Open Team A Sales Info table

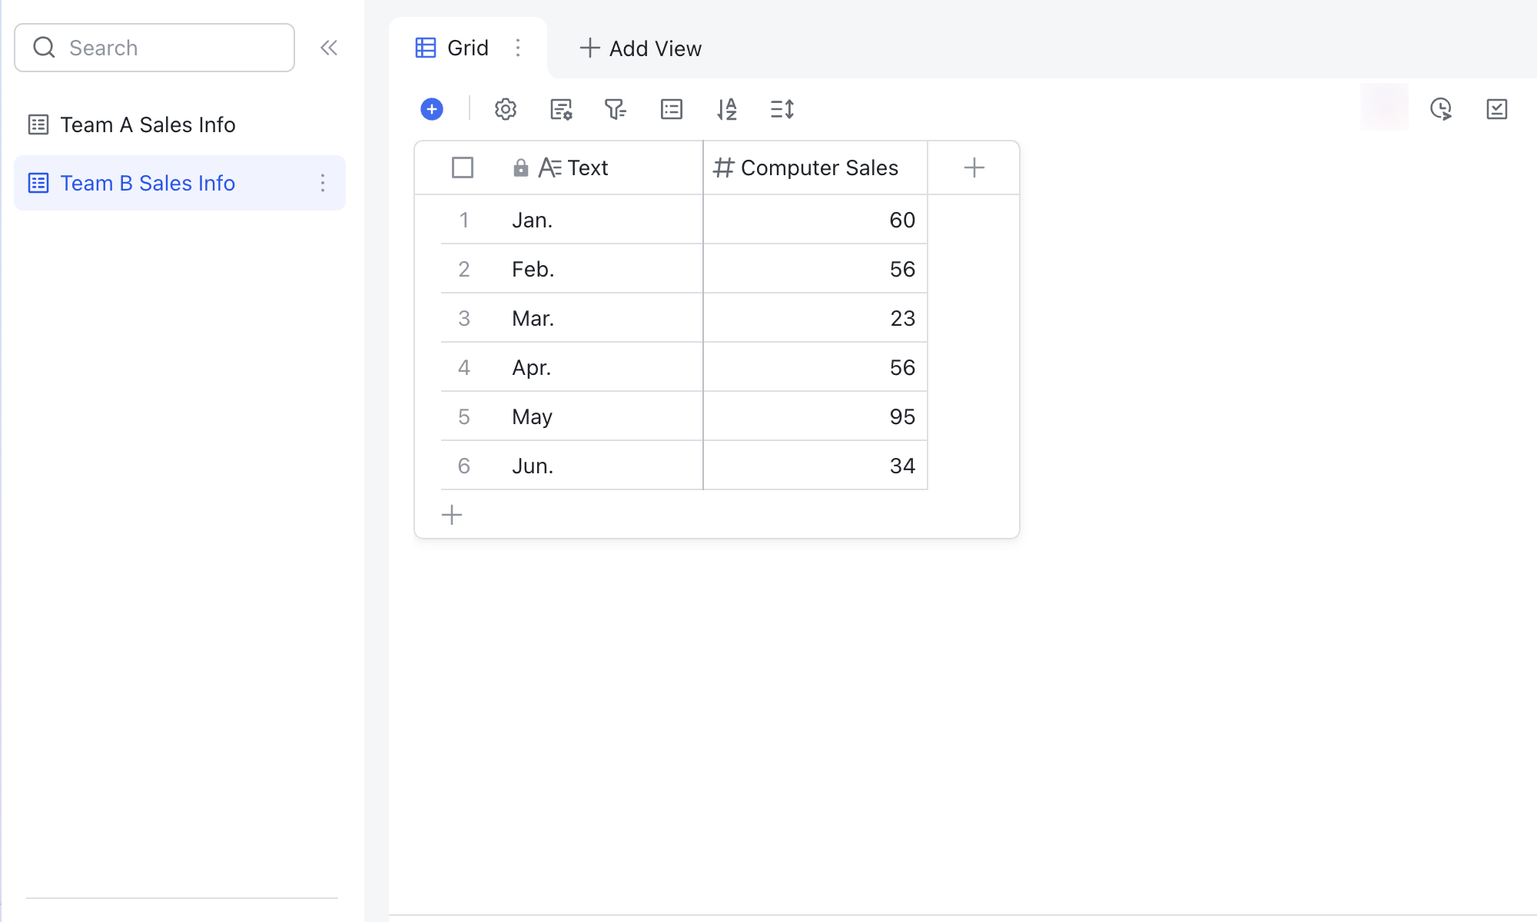[180, 124]
